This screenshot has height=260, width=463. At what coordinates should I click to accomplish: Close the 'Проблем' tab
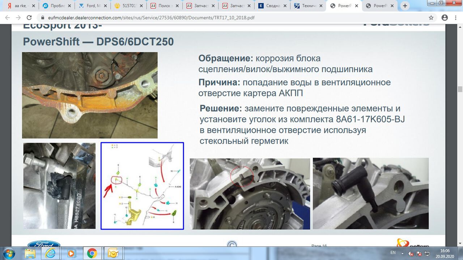coord(70,6)
